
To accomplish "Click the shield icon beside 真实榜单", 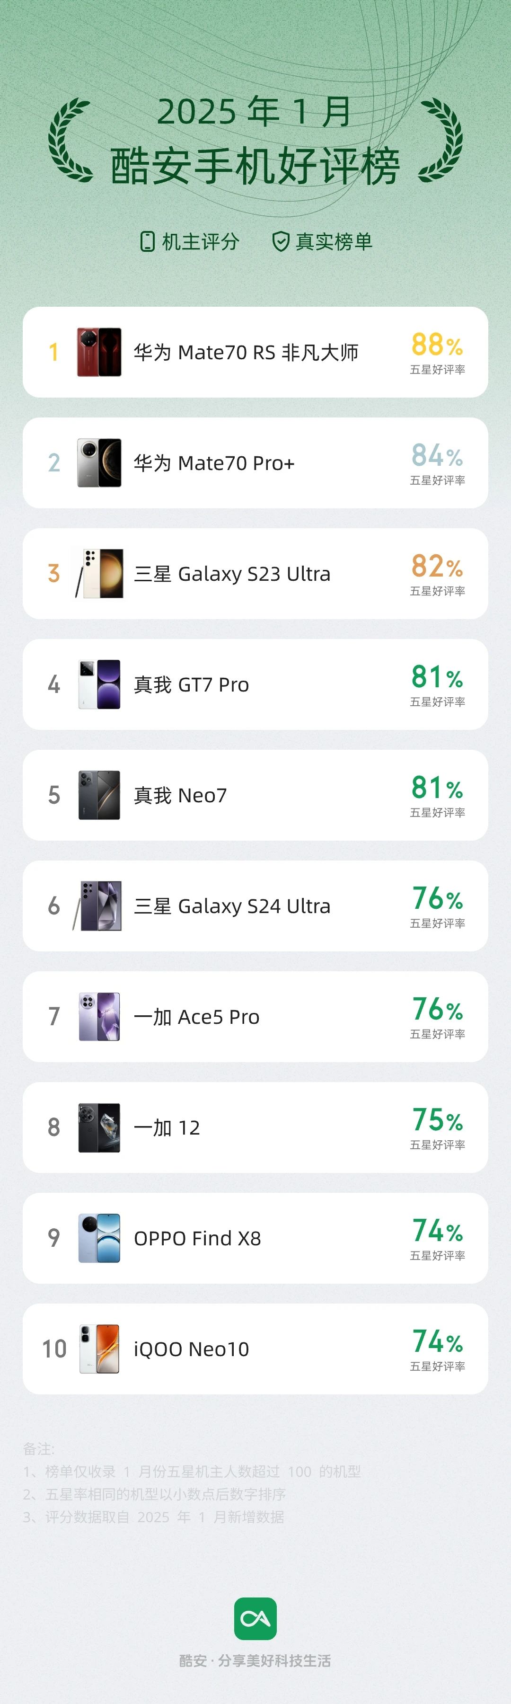I will (281, 241).
